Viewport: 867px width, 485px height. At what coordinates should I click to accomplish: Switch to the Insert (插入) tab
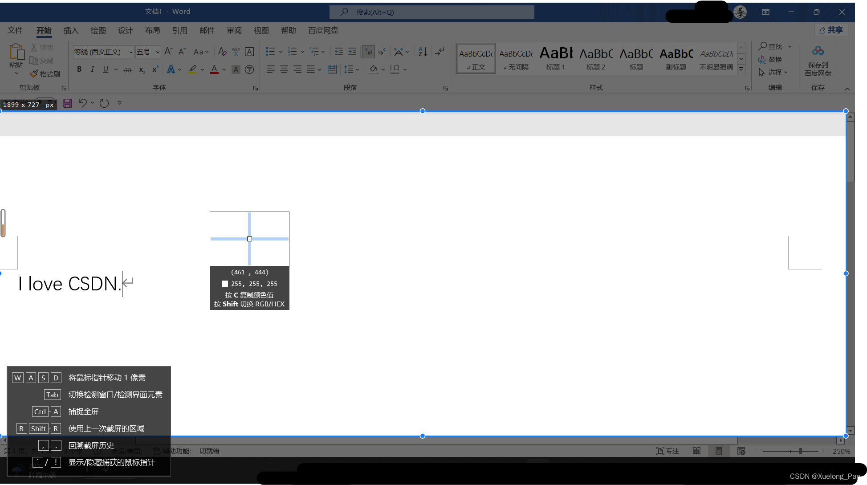point(71,30)
